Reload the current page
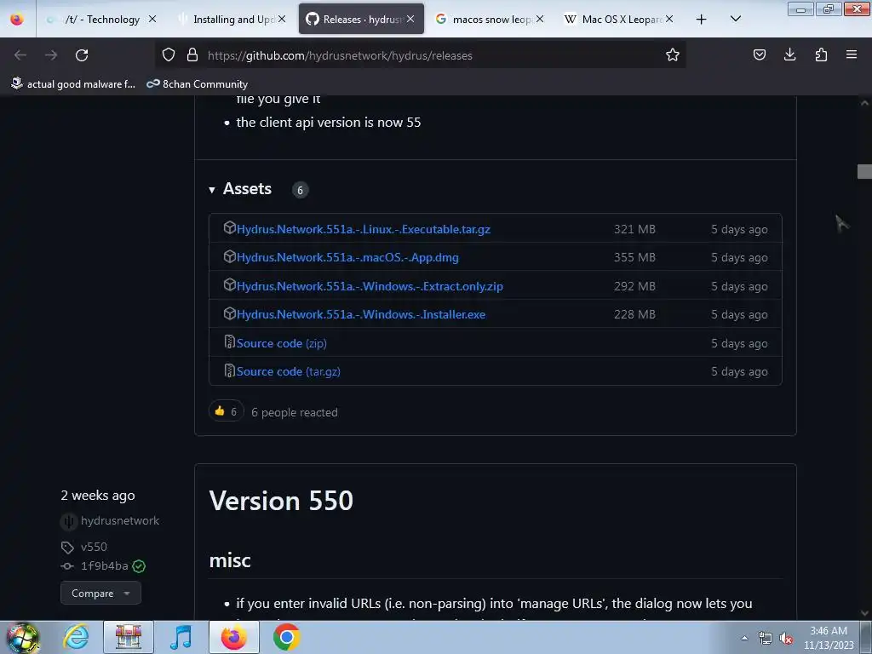Viewport: 872px width, 654px height. click(x=82, y=55)
